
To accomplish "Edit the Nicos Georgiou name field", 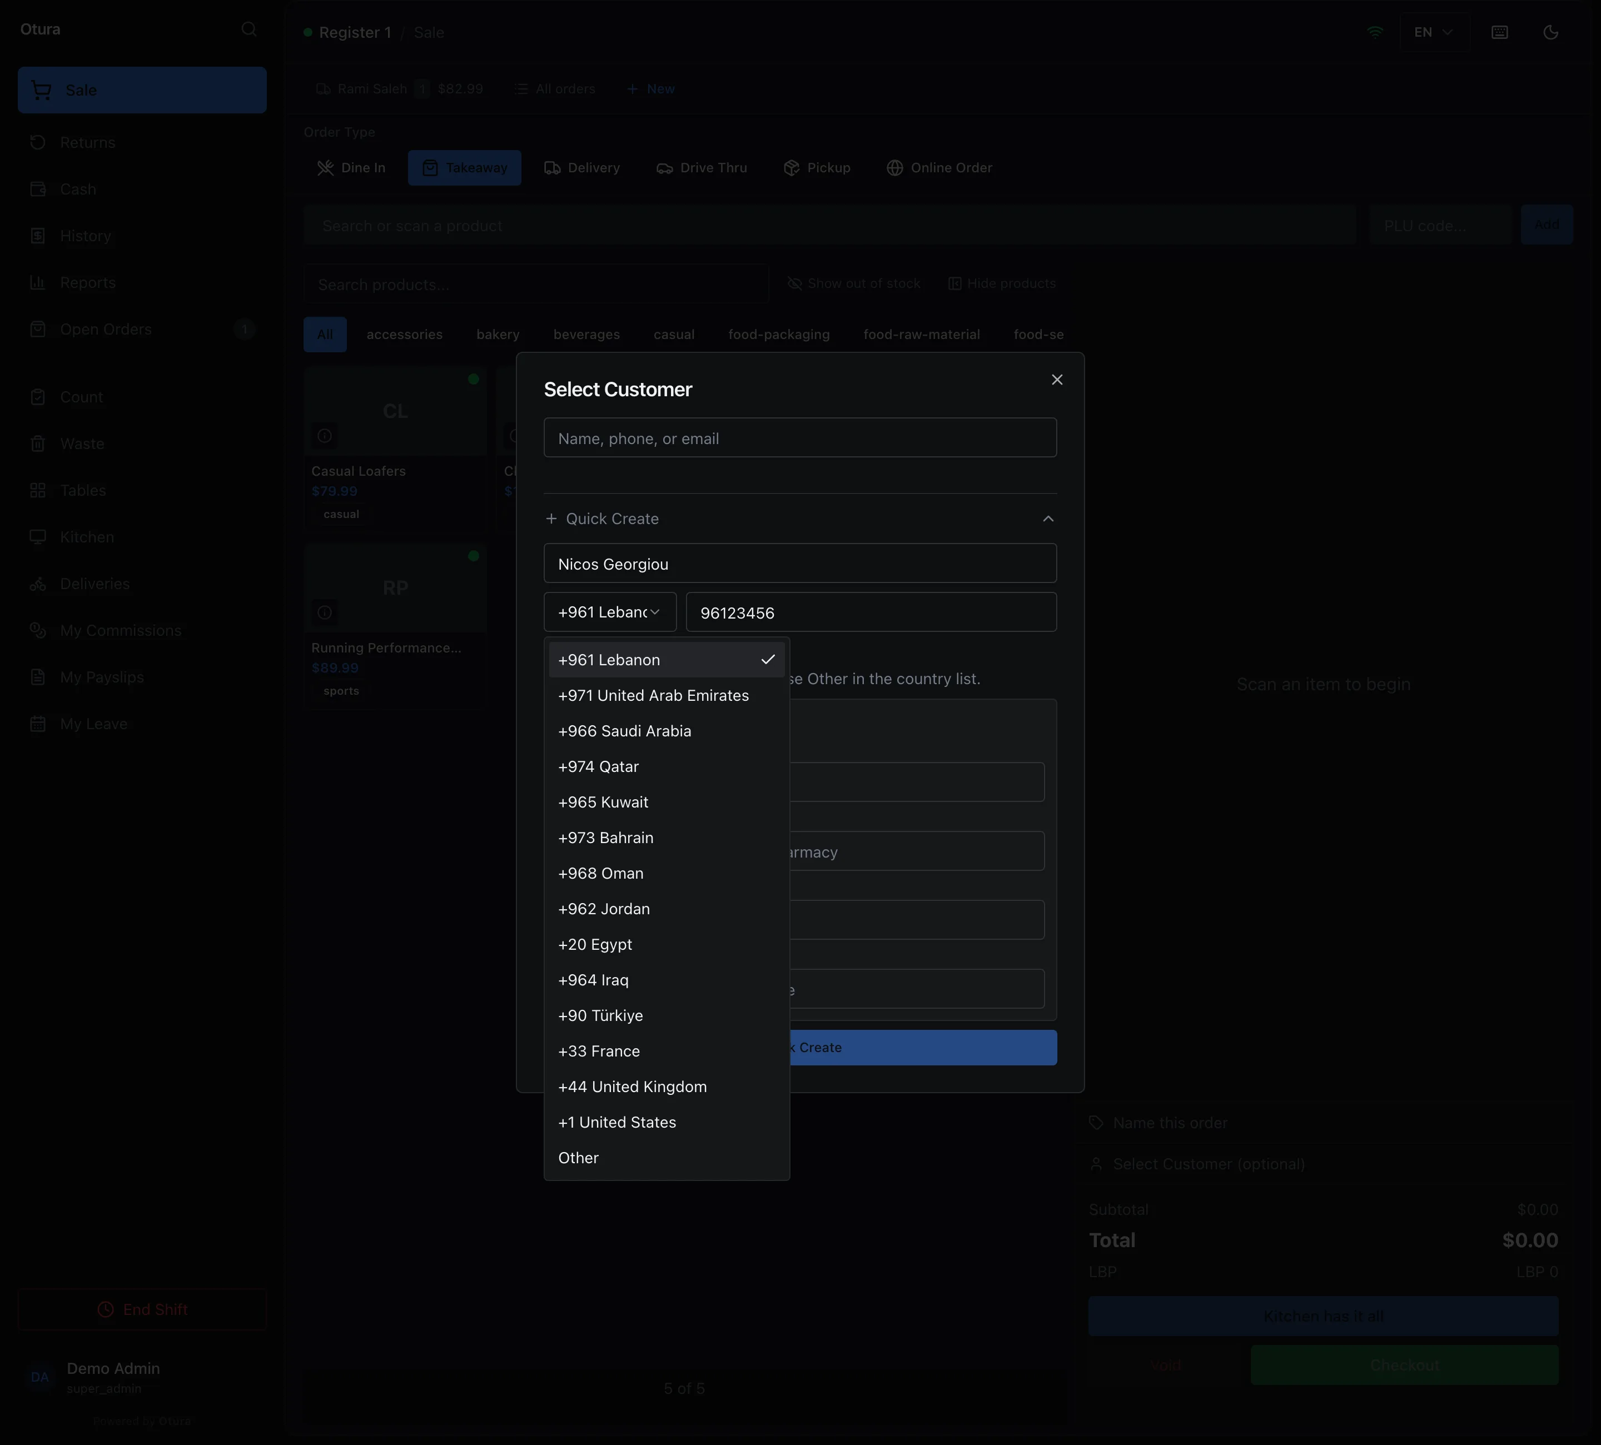I will pyautogui.click(x=800, y=564).
